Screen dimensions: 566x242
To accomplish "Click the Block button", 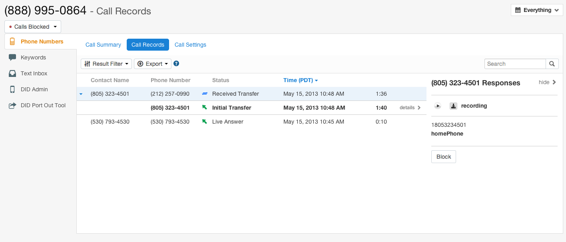I will [443, 157].
